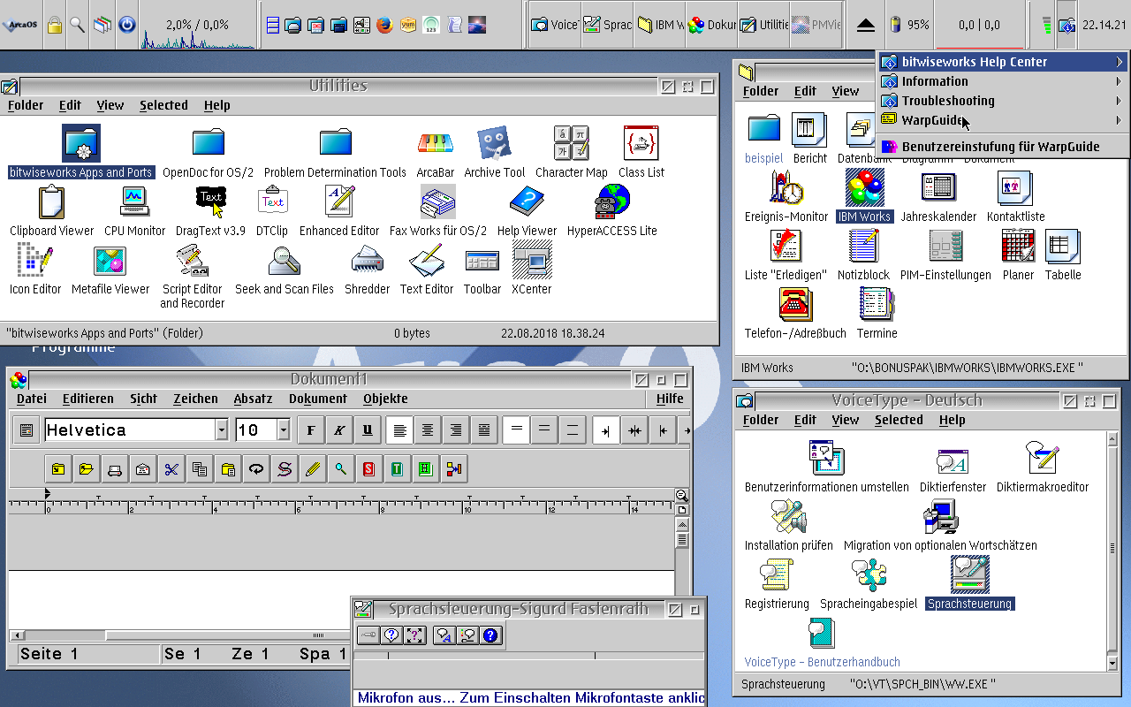The height and width of the screenshot is (707, 1131).
Task: Align text left in Dokument1
Action: point(400,430)
